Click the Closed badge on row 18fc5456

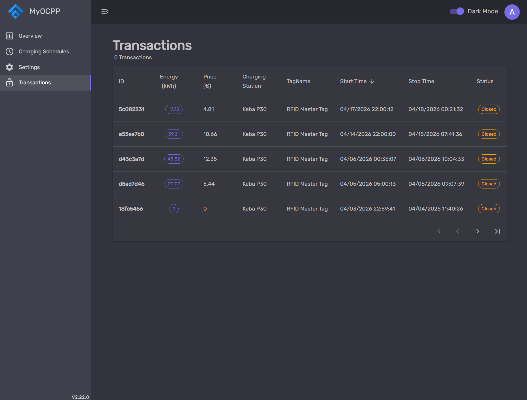pyautogui.click(x=488, y=209)
